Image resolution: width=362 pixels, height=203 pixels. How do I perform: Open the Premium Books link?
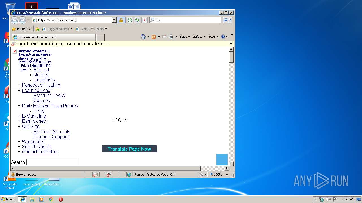[49, 96]
